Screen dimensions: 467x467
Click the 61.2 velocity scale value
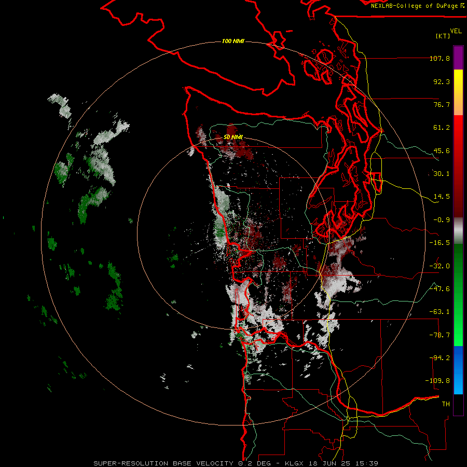point(442,128)
